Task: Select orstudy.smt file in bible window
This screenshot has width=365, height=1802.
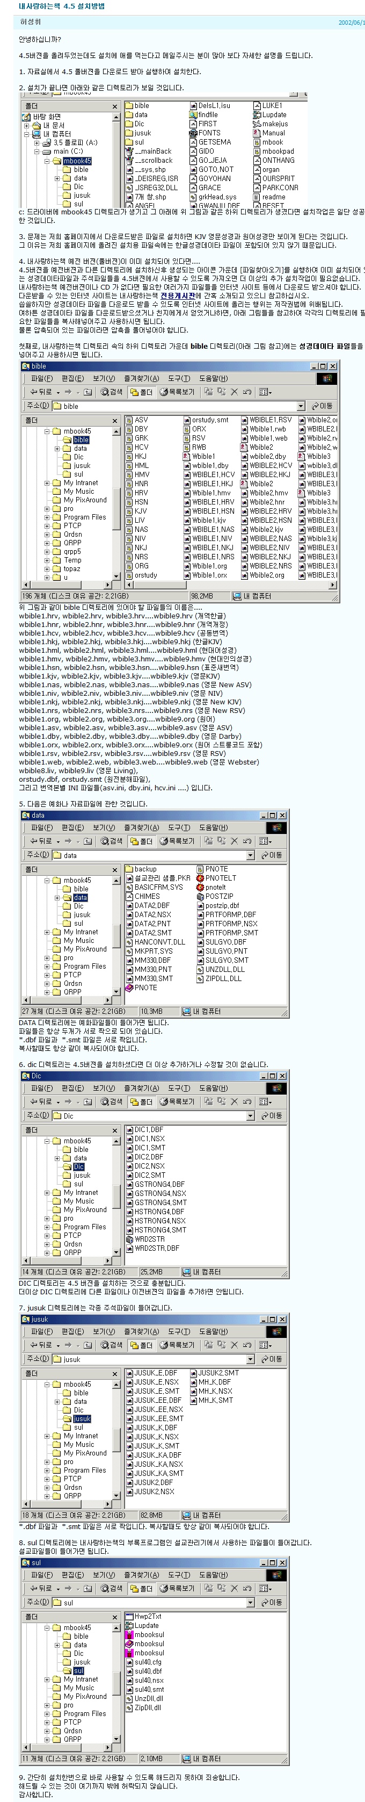Action: 206,420
